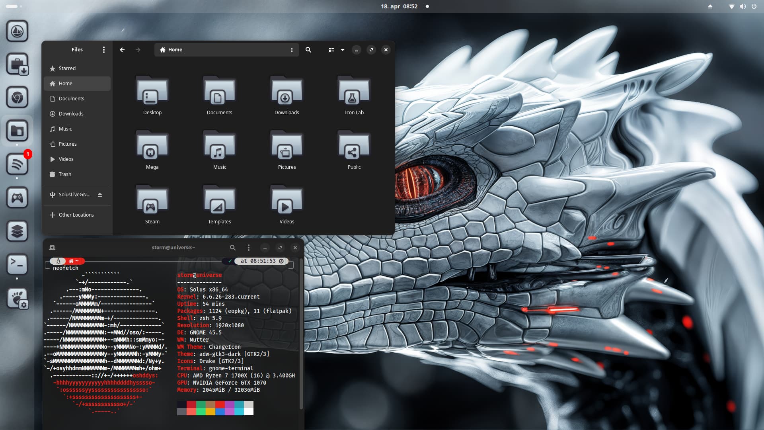Viewport: 764px width, 430px height.
Task: Toggle list/grid view in Files
Action: point(331,50)
